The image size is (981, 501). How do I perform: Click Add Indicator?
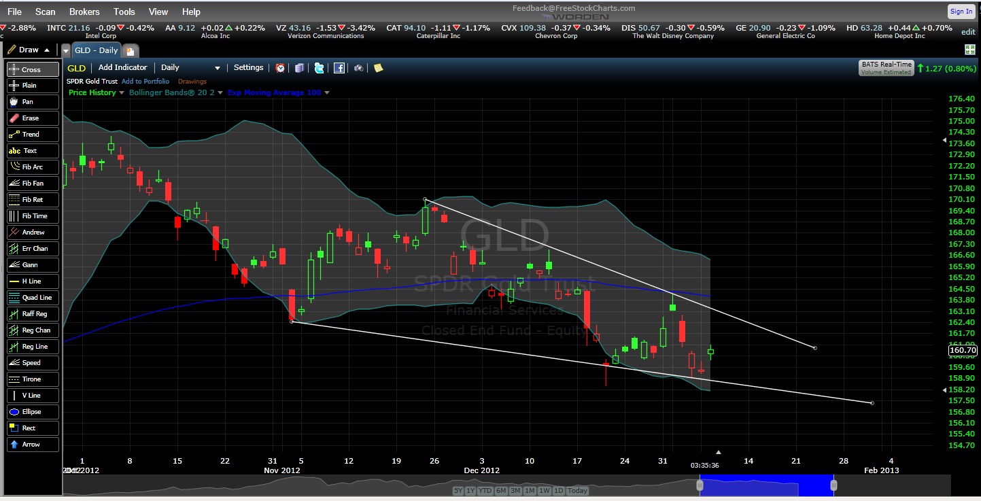pos(122,68)
